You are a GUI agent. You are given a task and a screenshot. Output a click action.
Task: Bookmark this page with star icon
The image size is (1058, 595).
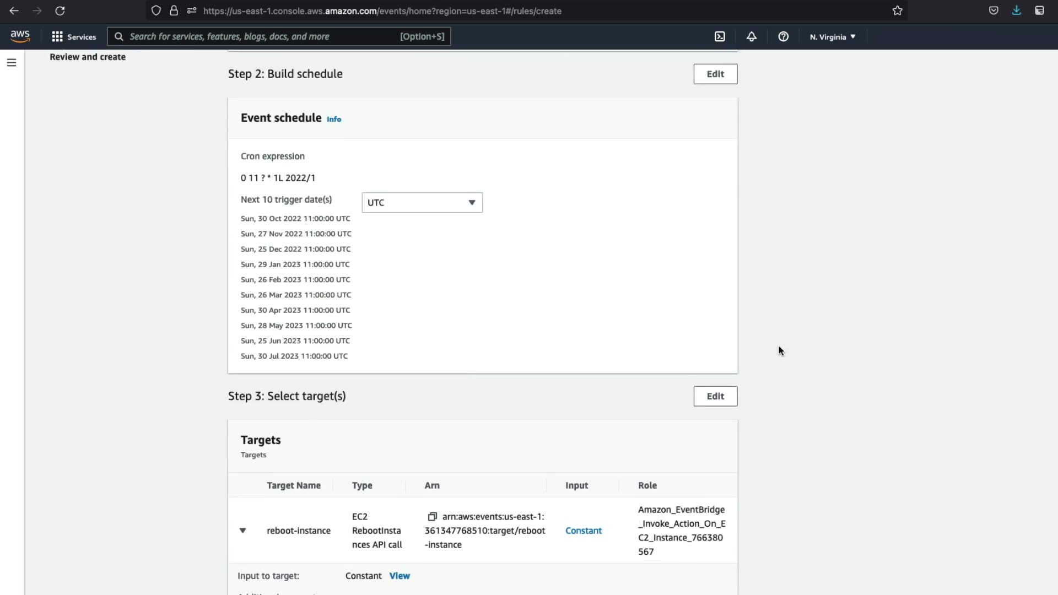(x=897, y=10)
